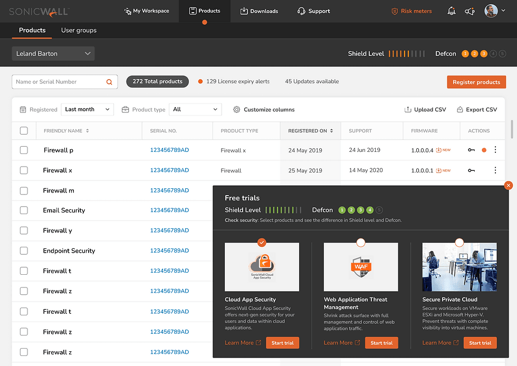517x366 pixels.
Task: Click the Upload CSV icon
Action: tap(408, 110)
